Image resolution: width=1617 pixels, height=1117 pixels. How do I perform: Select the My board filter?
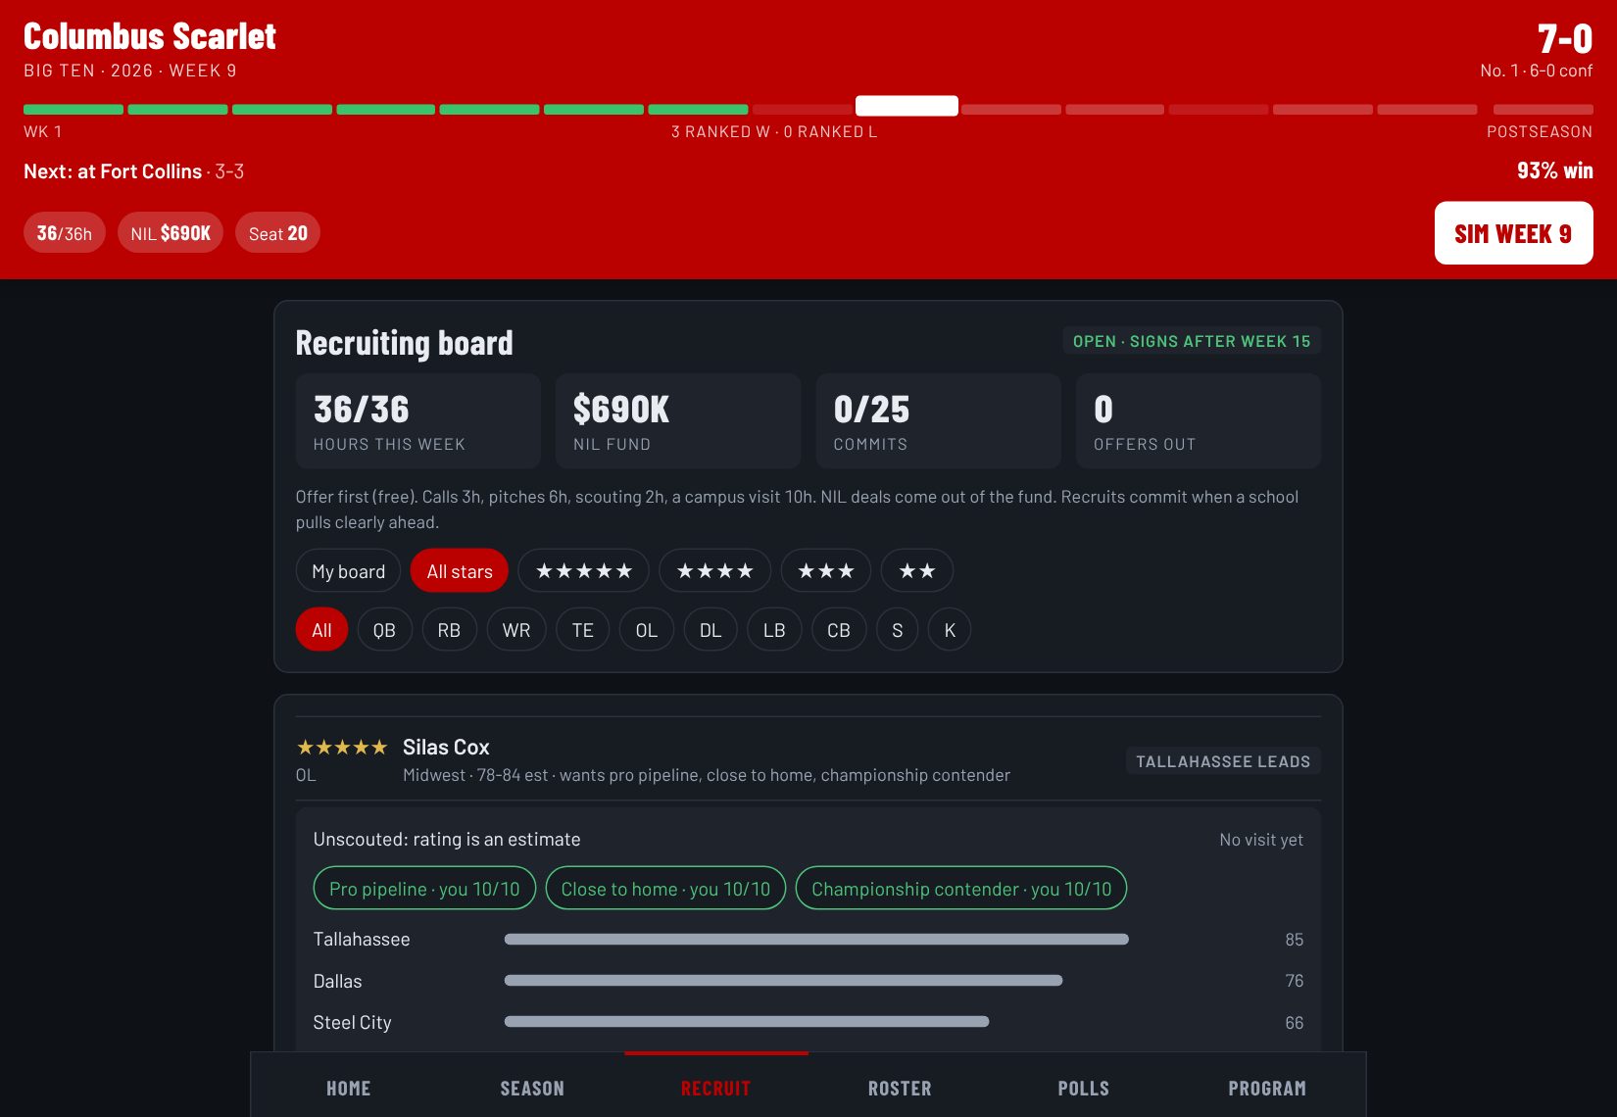pos(348,571)
